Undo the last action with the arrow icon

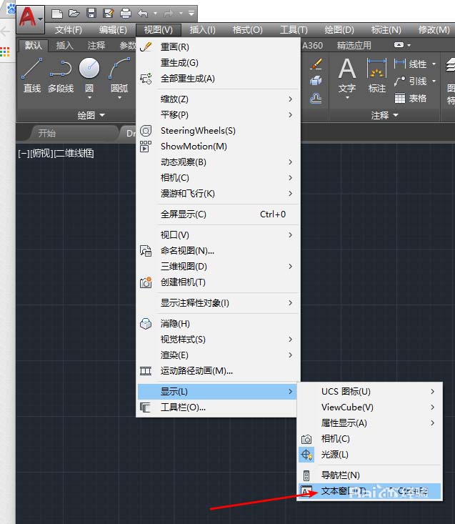[143, 14]
